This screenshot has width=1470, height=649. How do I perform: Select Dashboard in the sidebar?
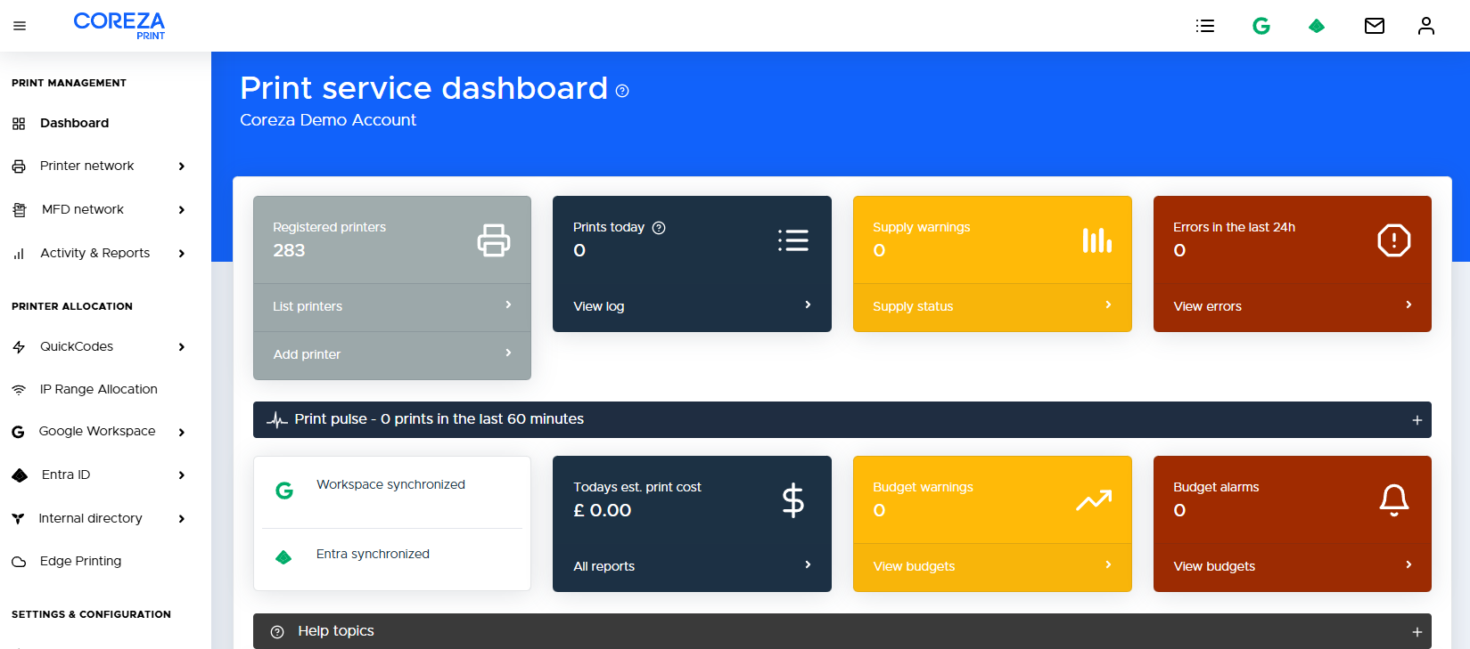tap(74, 123)
